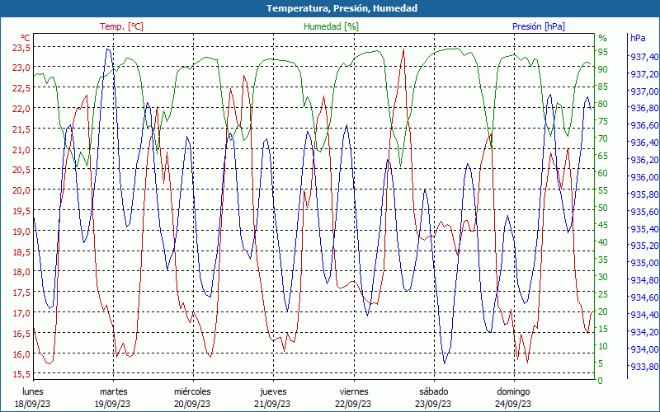Click the red °C unit label

tap(26, 38)
